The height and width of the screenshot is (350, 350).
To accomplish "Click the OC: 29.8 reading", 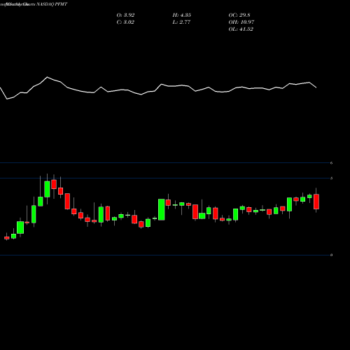I will [239, 15].
